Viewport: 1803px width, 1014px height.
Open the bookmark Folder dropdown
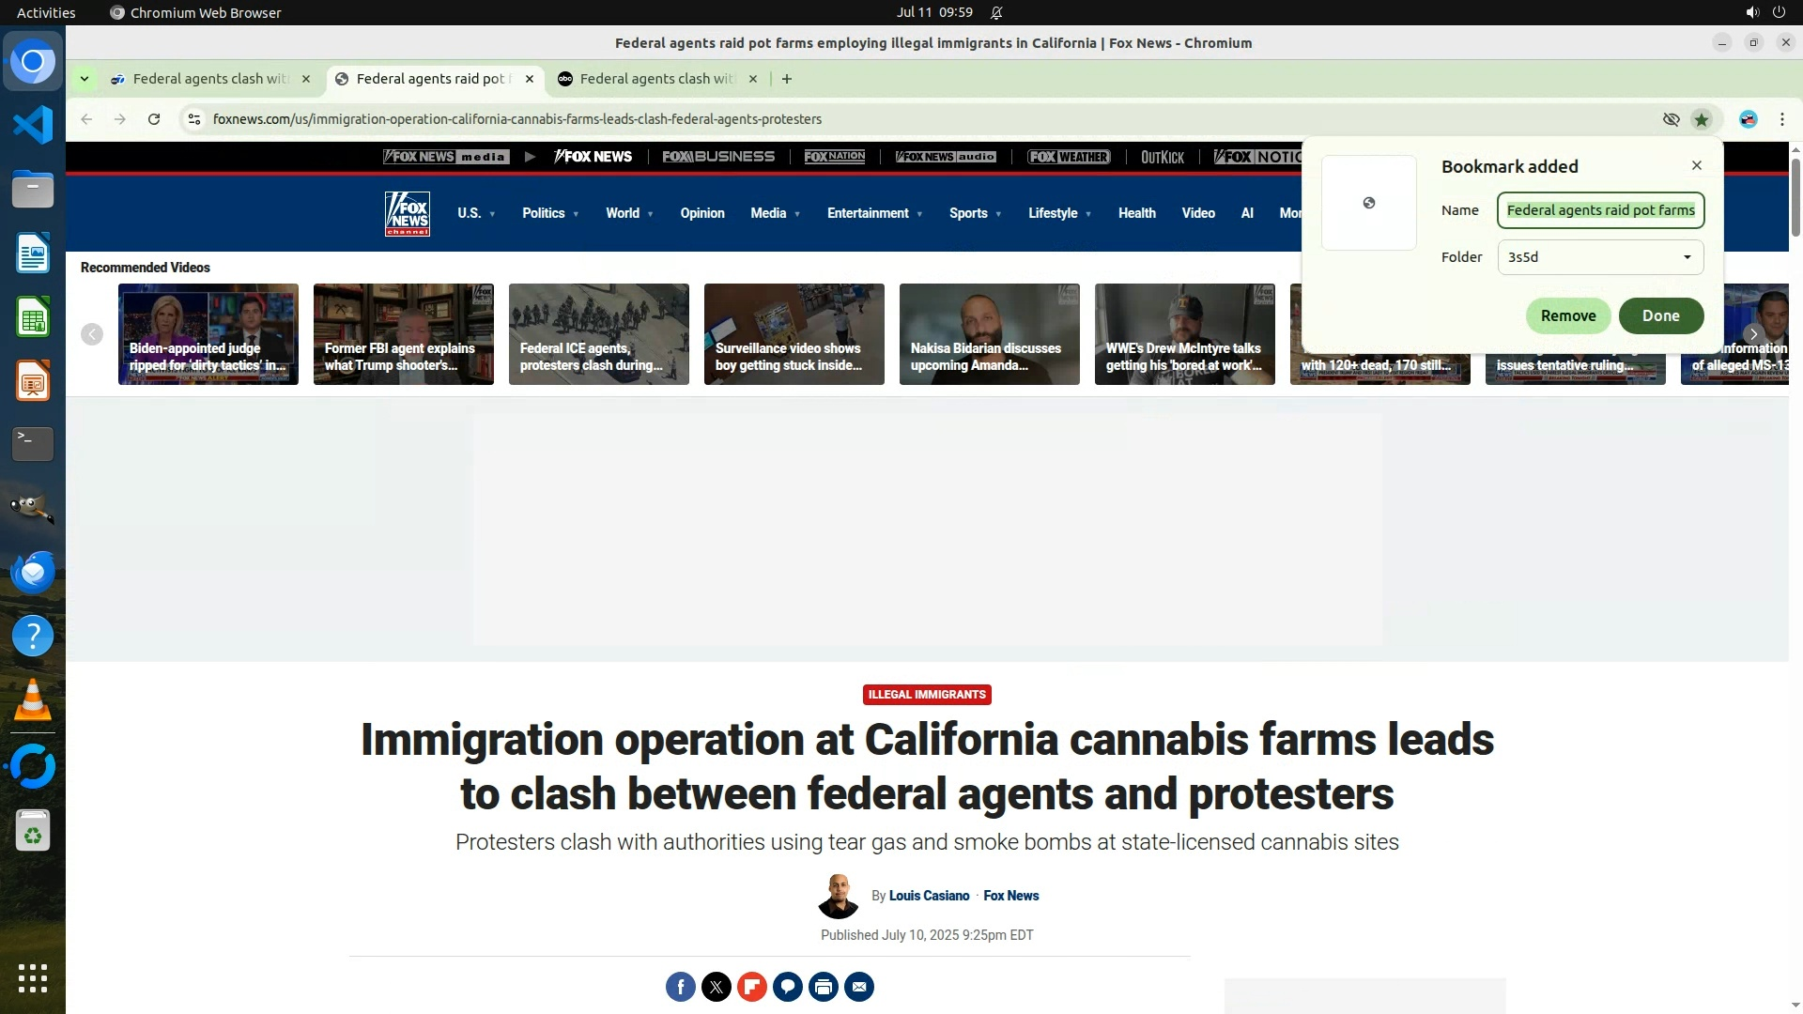tap(1600, 257)
